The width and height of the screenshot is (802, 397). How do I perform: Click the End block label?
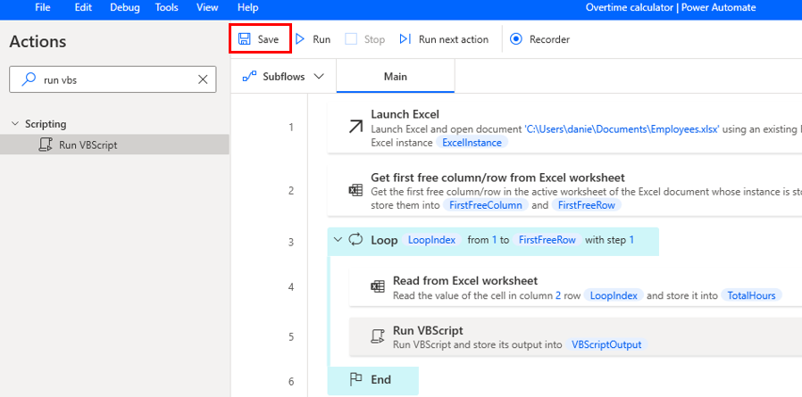[380, 380]
